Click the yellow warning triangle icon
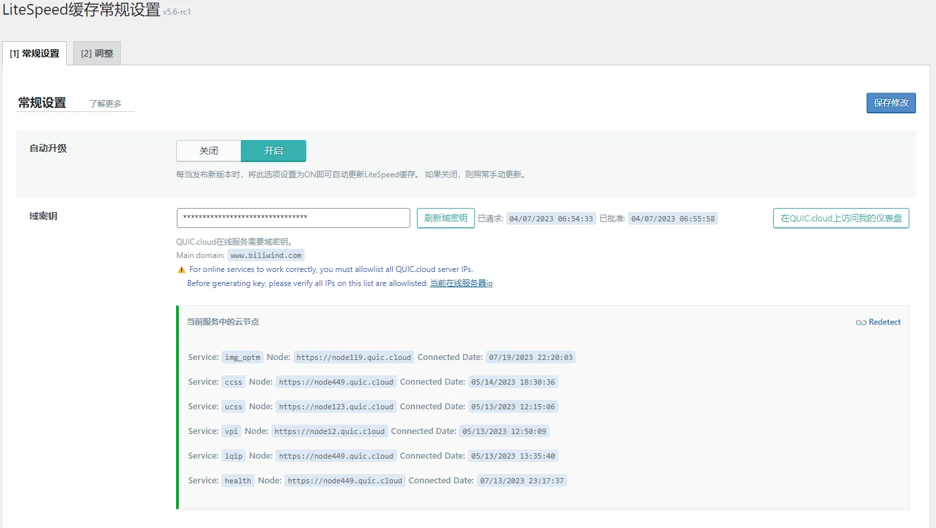The image size is (936, 528). [x=181, y=270]
